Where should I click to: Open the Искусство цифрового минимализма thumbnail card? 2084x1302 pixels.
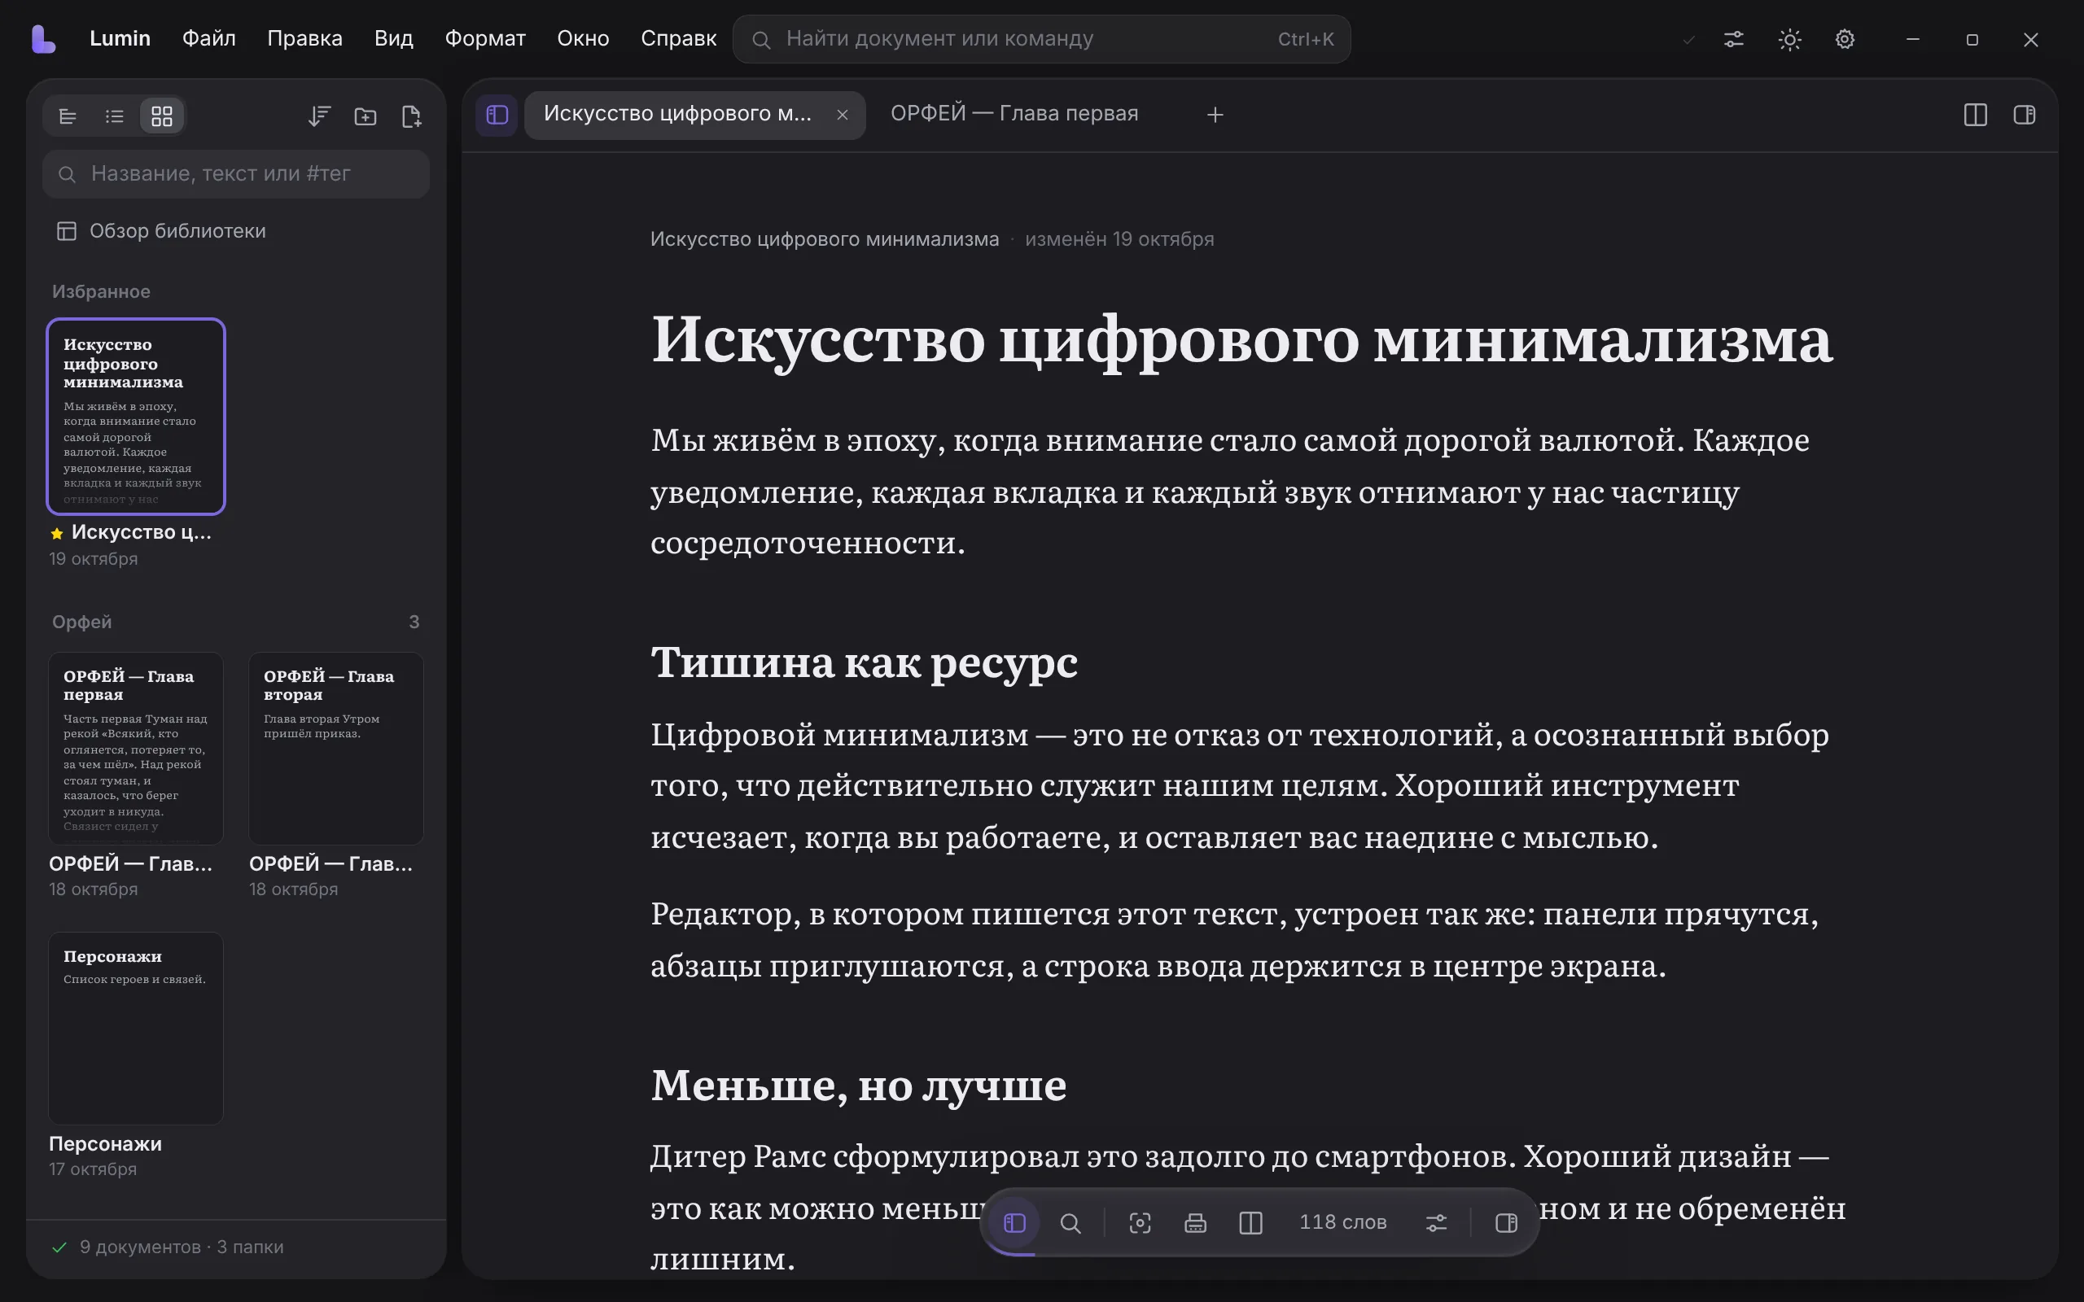point(136,416)
